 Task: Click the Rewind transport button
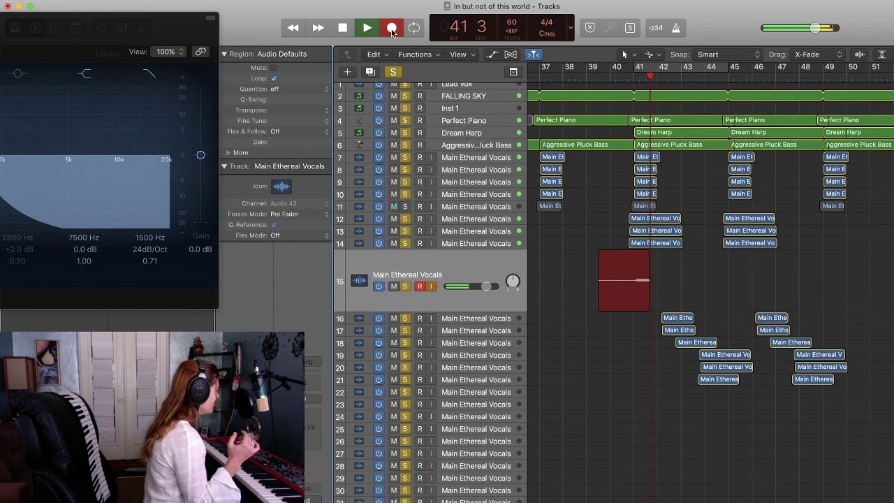293,28
